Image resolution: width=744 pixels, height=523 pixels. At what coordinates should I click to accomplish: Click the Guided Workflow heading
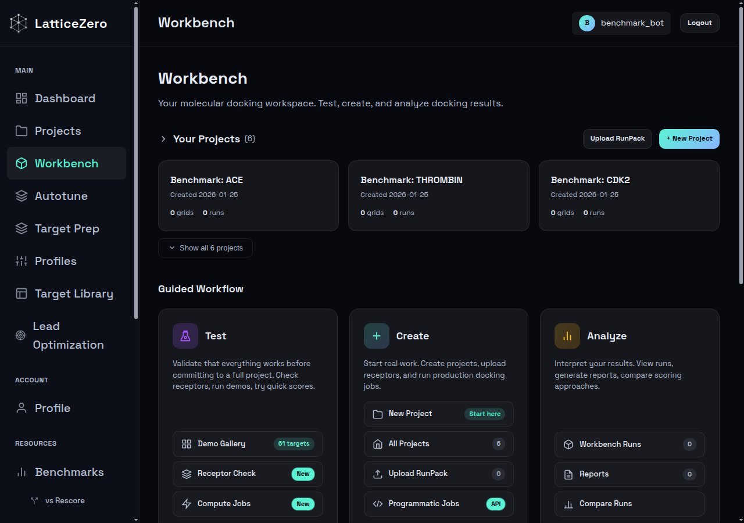click(x=201, y=289)
